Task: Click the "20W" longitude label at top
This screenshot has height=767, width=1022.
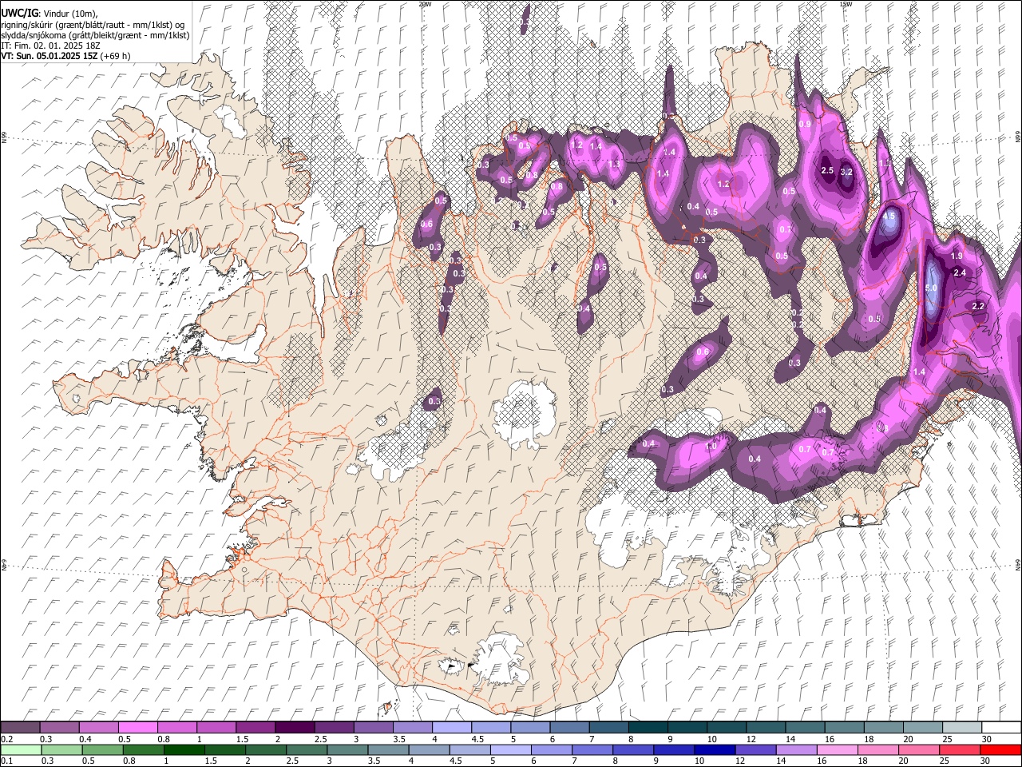Action: point(425,3)
